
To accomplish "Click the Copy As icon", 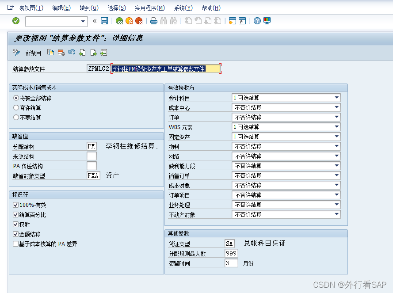I will point(51,53).
